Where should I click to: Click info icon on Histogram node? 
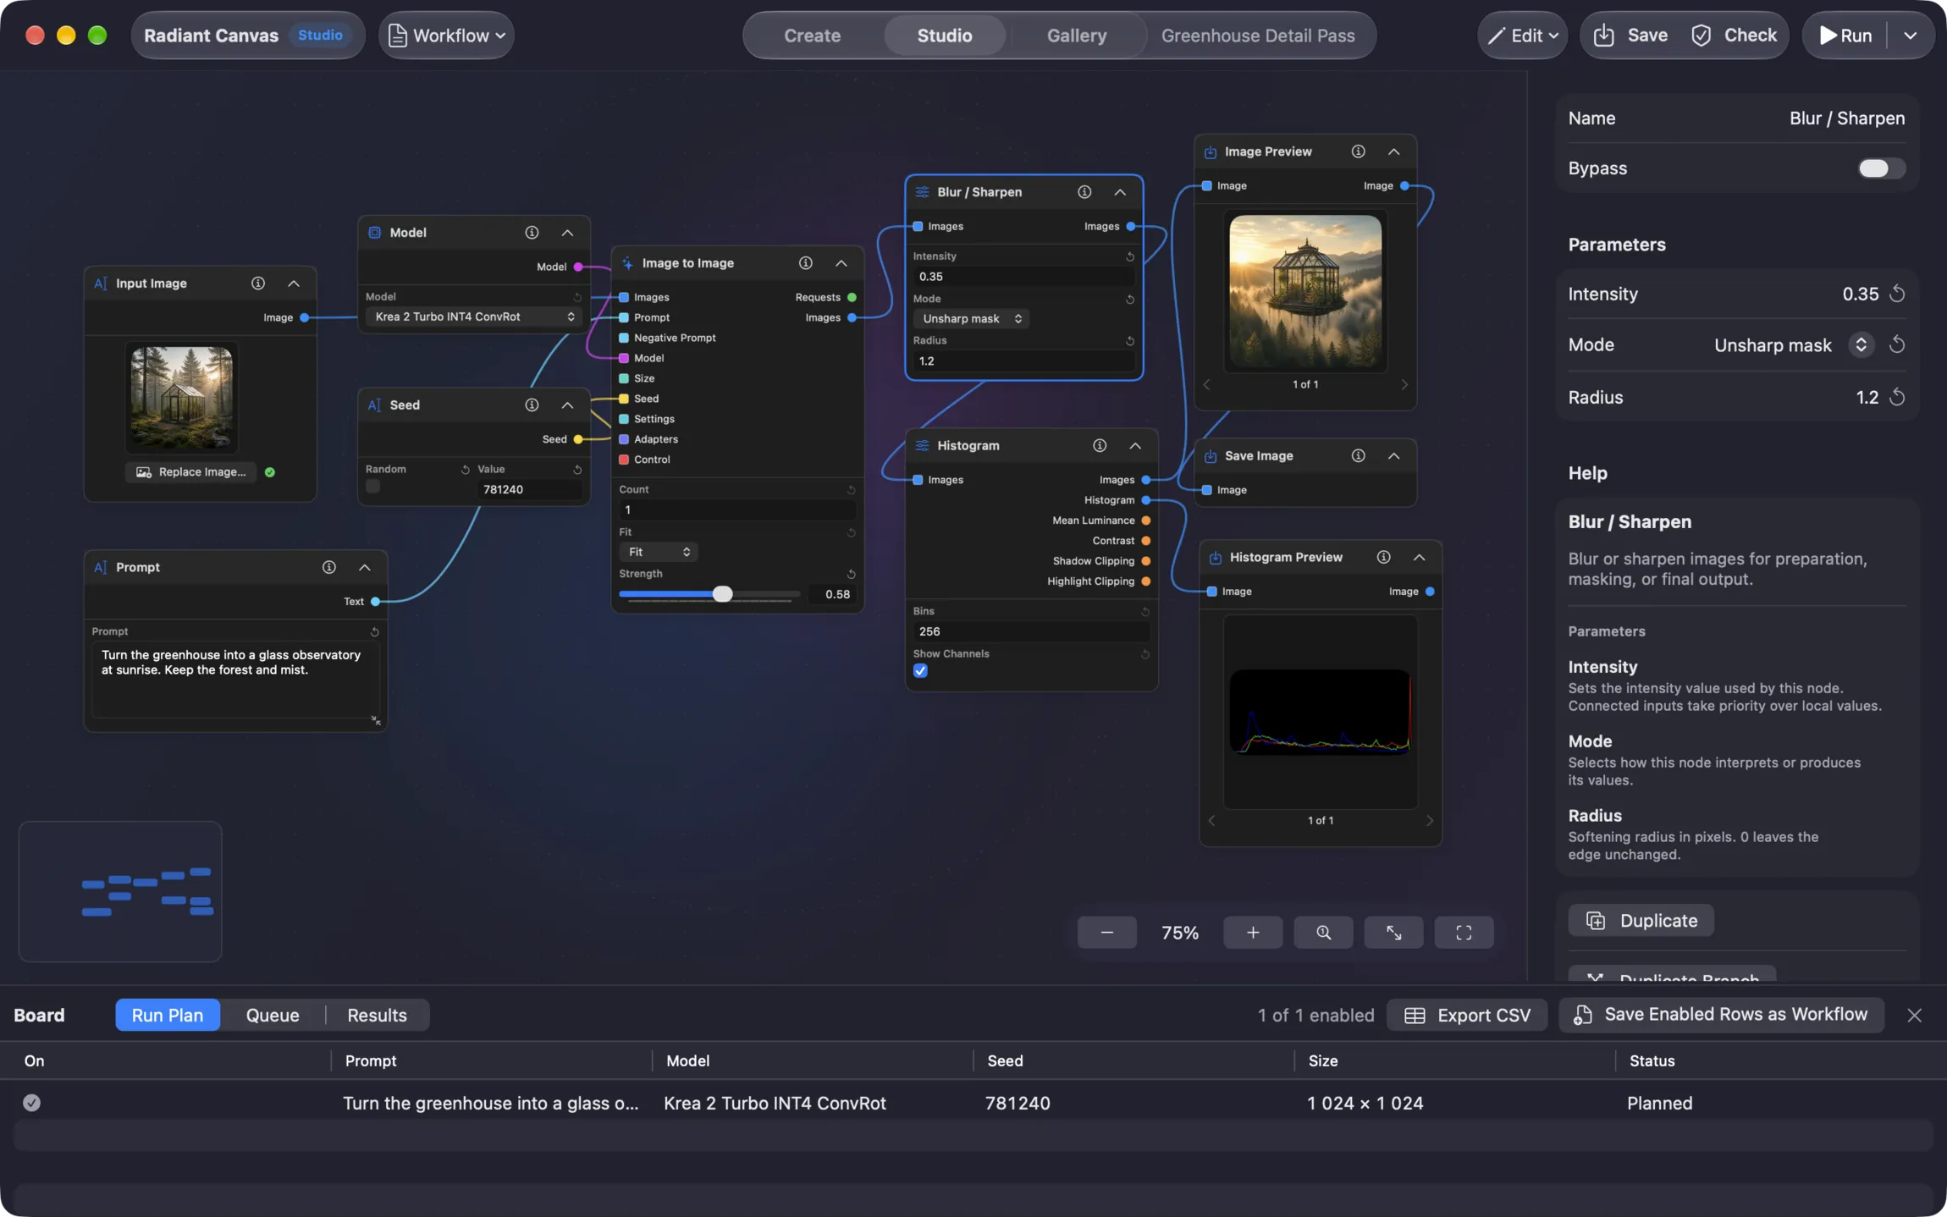tap(1100, 446)
